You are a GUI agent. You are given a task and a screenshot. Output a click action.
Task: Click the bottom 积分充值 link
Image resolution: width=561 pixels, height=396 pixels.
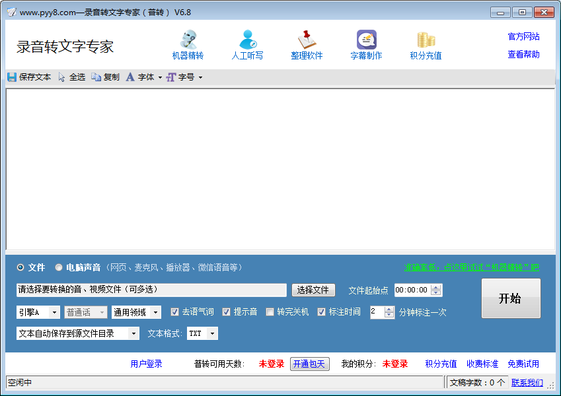[x=441, y=364]
